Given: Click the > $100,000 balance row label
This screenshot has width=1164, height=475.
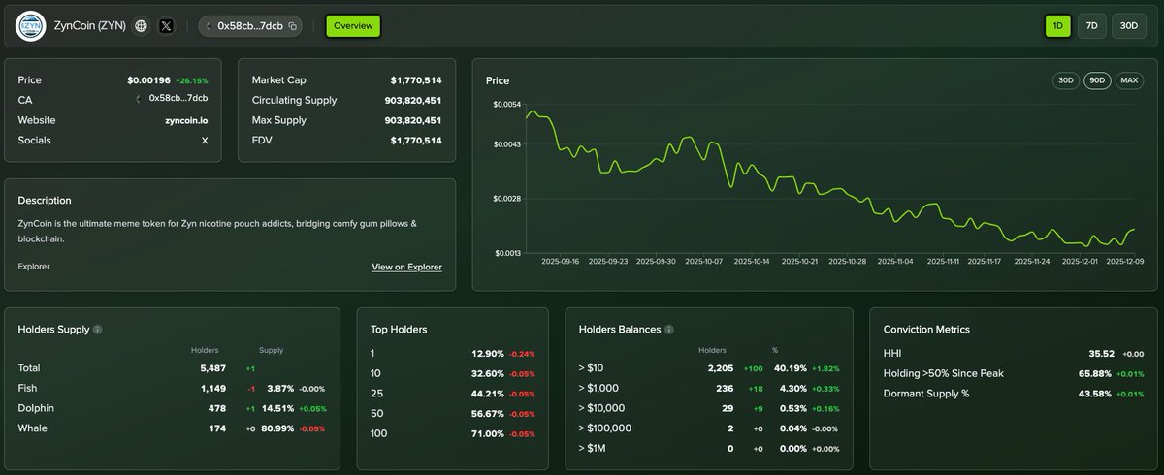Looking at the screenshot, I should tap(605, 427).
